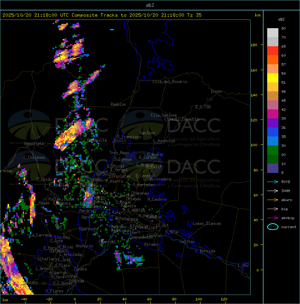Viewport: 300px width, 304px height.
Task: Select the magenta 42 dBZ legend swatch
Action: coord(273,114)
